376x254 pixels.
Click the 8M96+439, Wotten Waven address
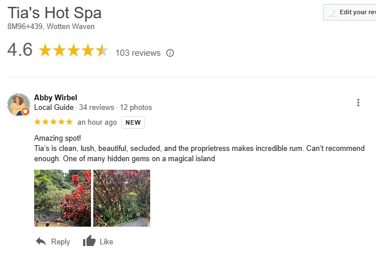tap(51, 27)
